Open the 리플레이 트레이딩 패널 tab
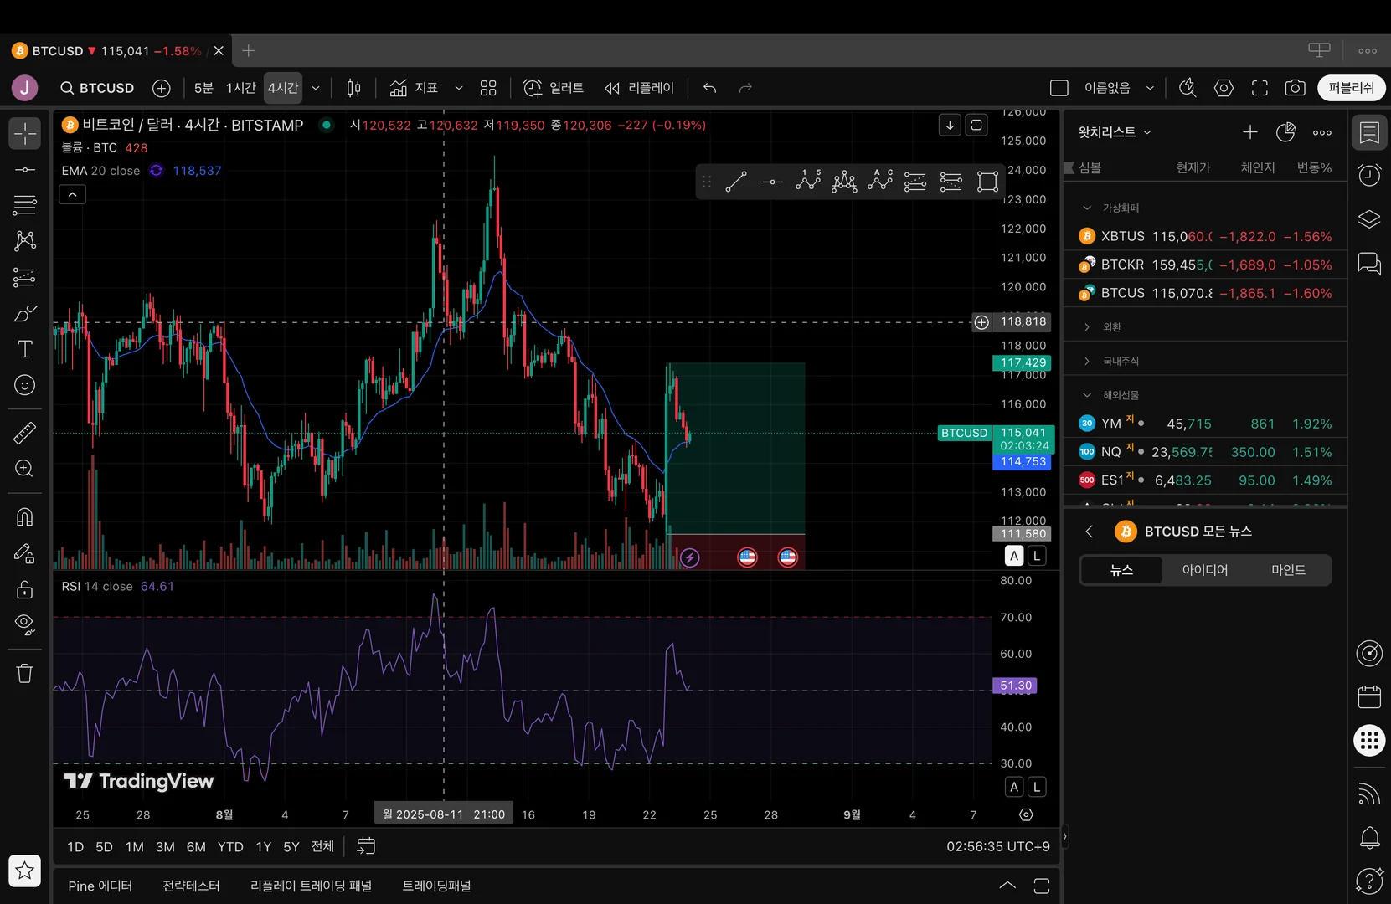This screenshot has height=904, width=1391. (311, 886)
